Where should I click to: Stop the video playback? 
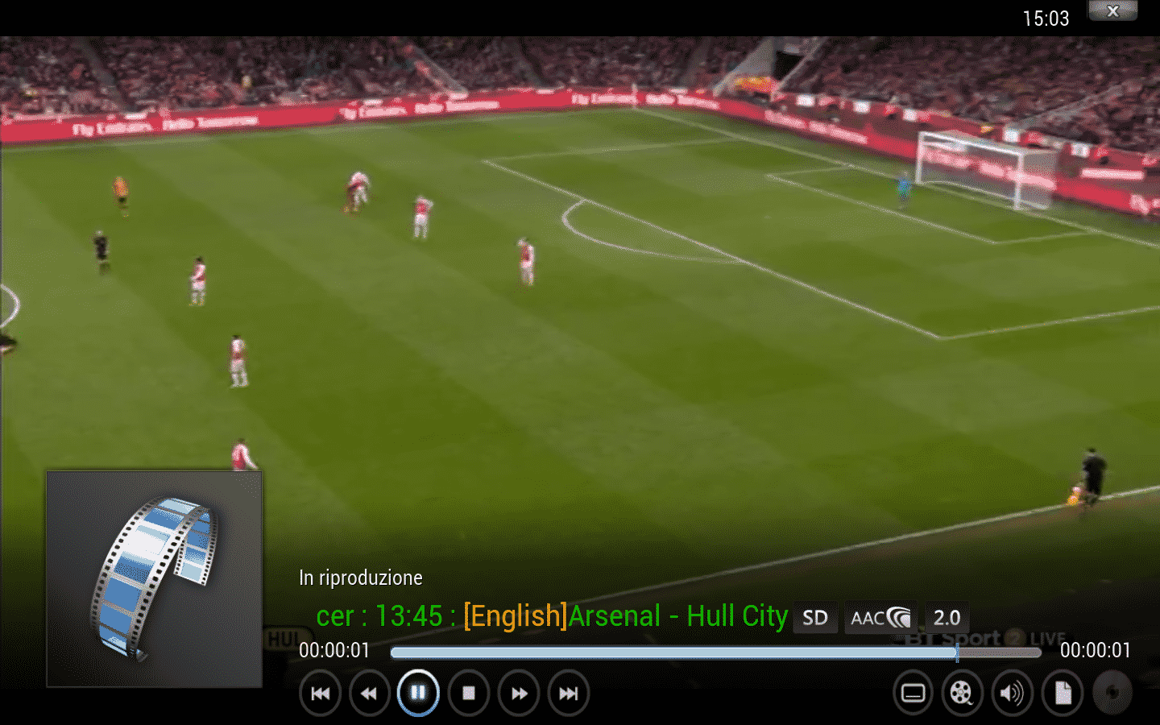tap(468, 693)
